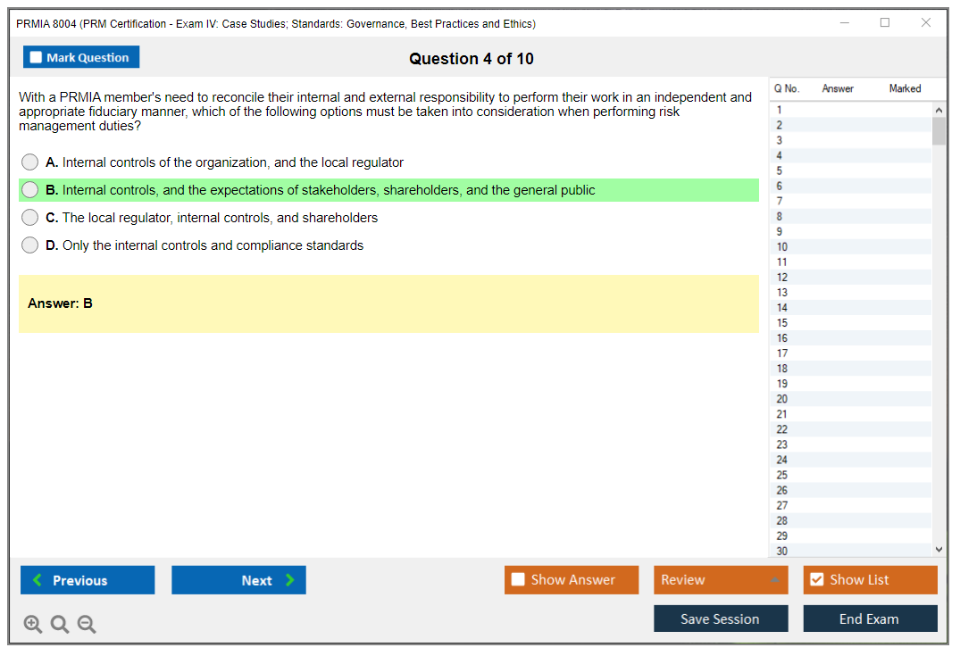Select question 25 row in list

[x=782, y=475]
